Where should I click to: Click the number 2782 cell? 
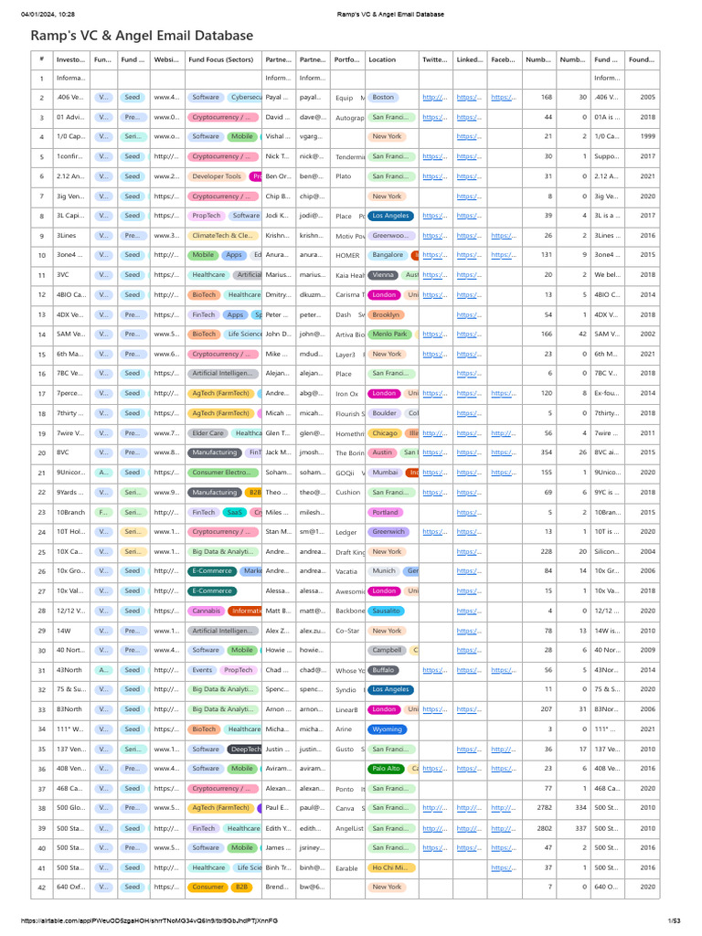tap(539, 808)
